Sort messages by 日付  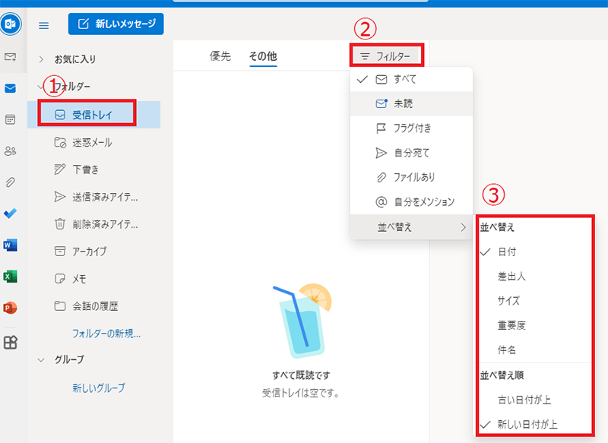pos(534,252)
